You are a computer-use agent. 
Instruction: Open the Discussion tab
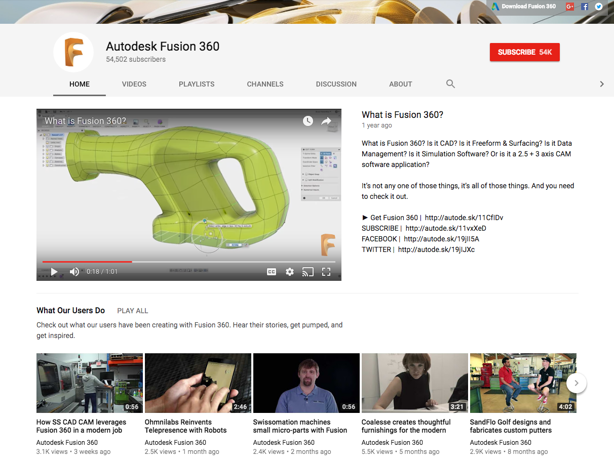[336, 84]
